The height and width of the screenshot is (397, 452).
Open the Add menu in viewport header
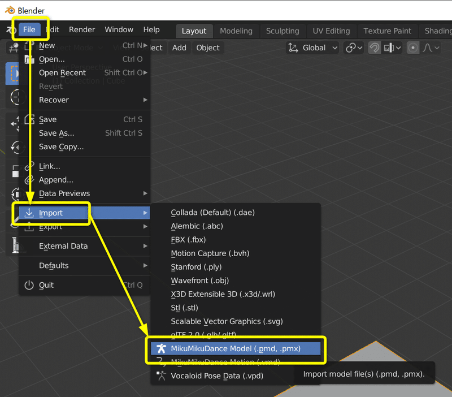click(179, 48)
